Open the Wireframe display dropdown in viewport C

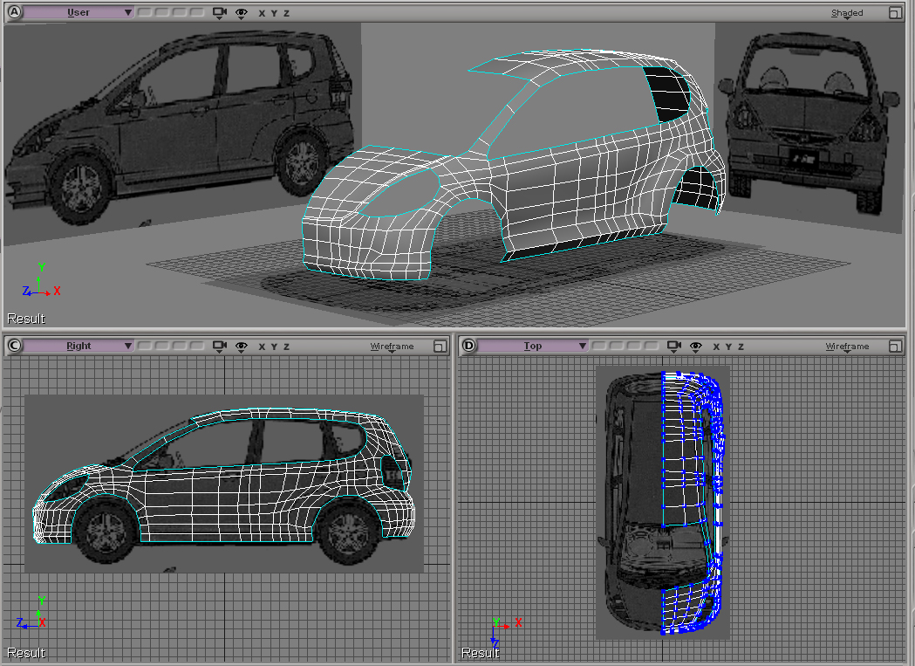(x=393, y=347)
